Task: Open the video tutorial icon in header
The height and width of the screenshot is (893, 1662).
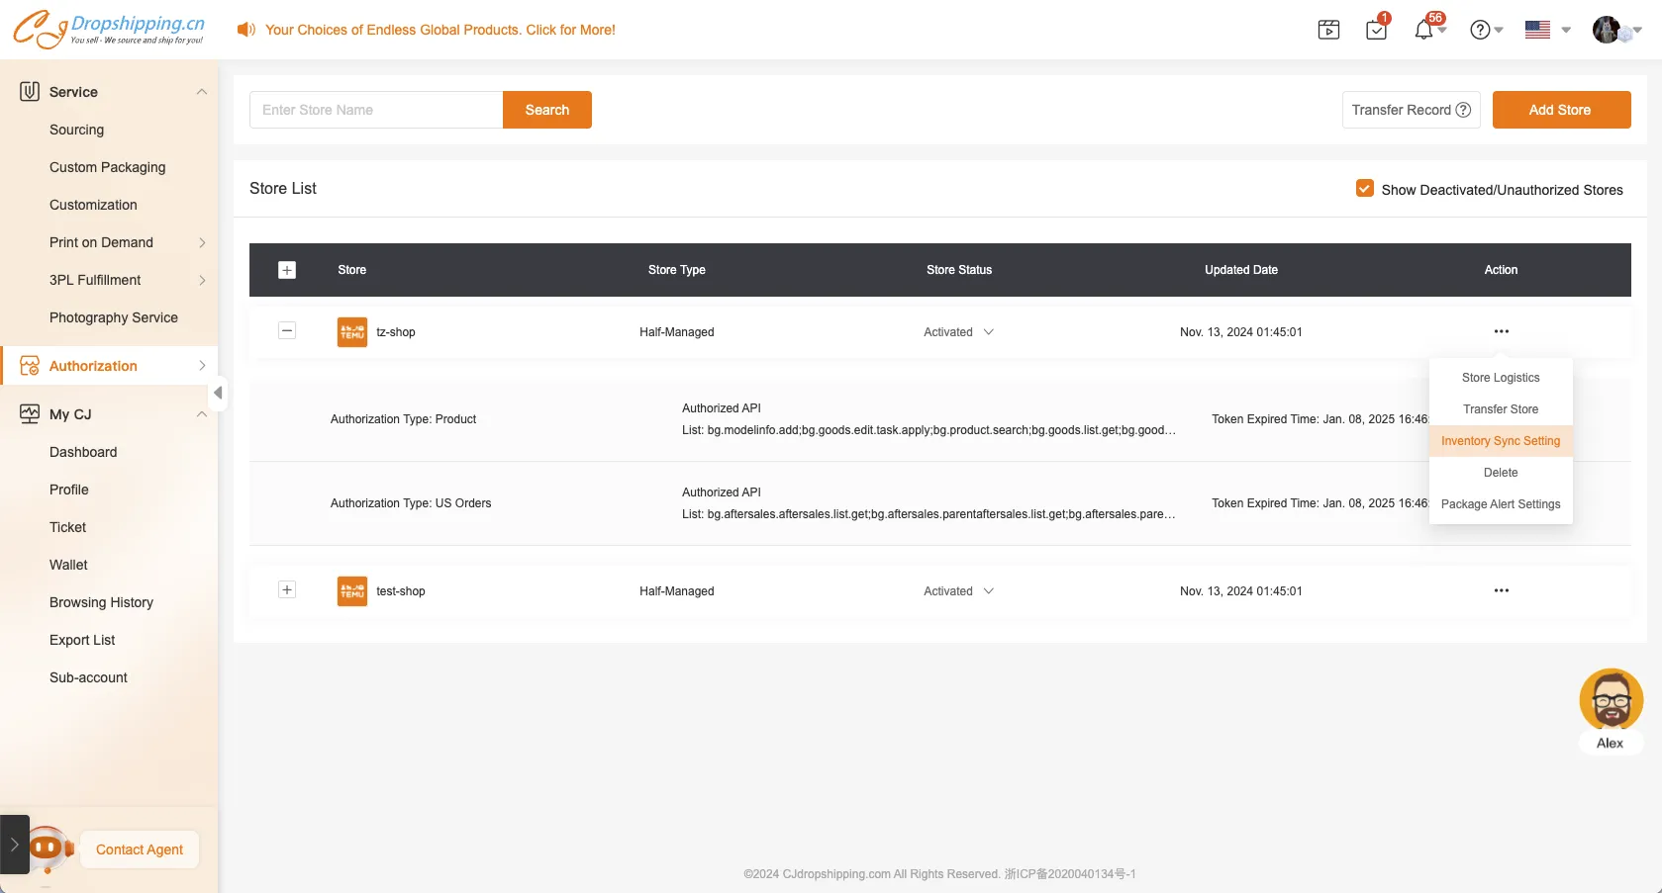Action: [1328, 30]
